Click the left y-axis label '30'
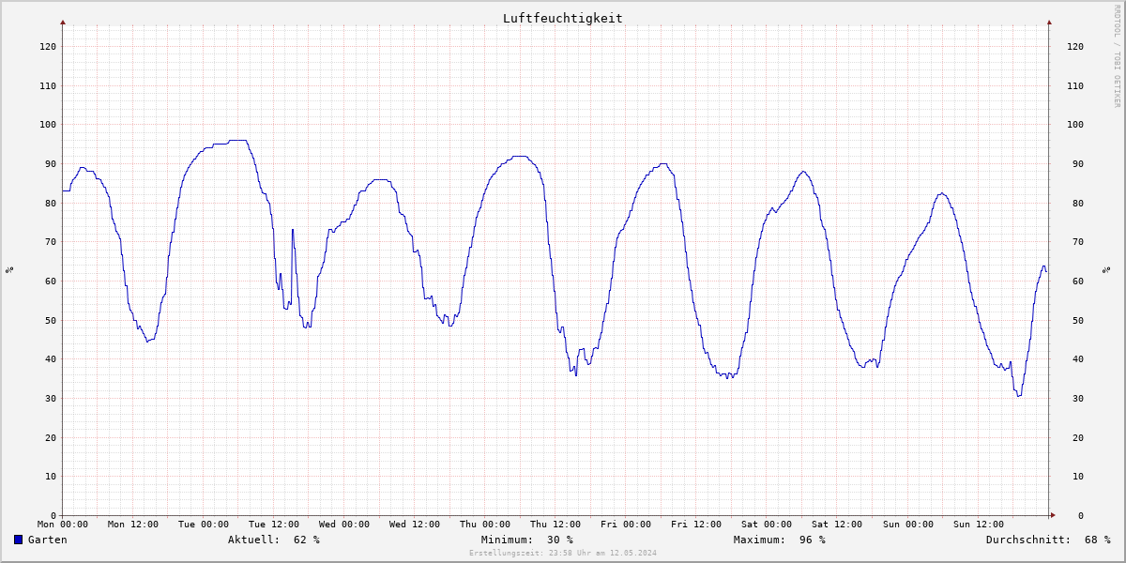This screenshot has width=1126, height=563. [51, 398]
